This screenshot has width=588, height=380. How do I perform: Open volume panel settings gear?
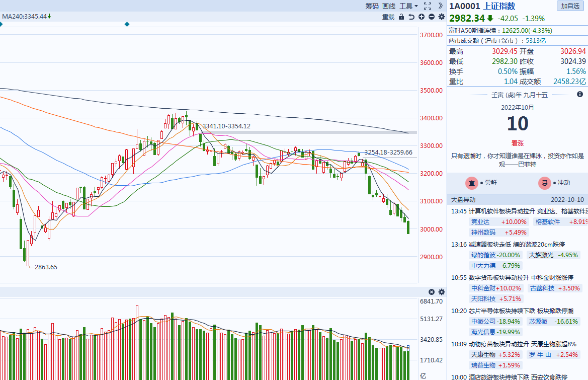pos(442,292)
